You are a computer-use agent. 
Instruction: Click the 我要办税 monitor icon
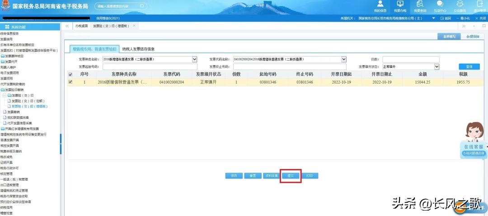point(400,5)
